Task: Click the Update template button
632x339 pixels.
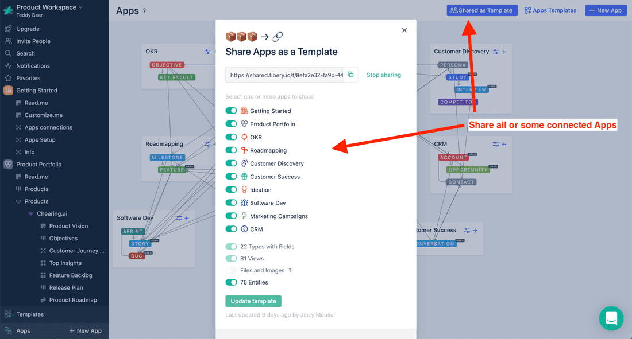Action: click(253, 301)
